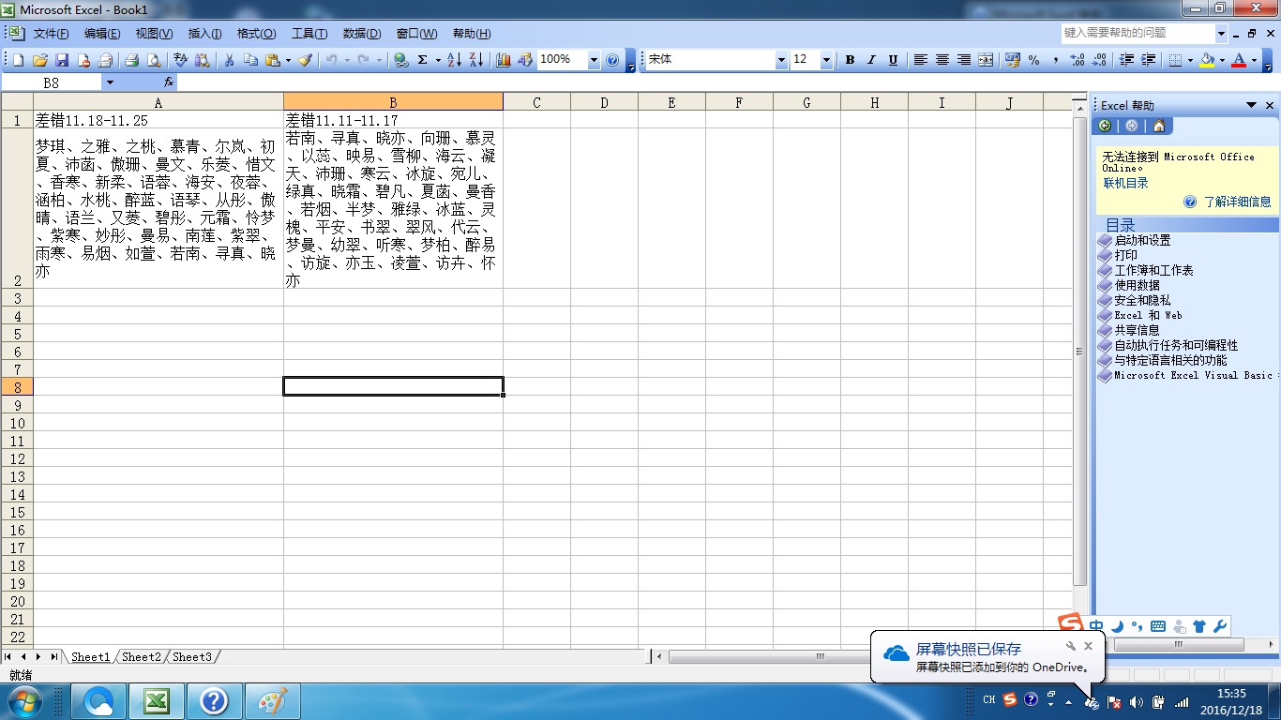Increase the cell indent
The height and width of the screenshot is (720, 1281).
click(1148, 60)
